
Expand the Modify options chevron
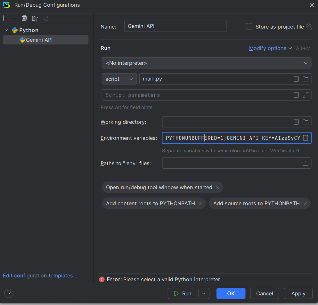click(290, 48)
